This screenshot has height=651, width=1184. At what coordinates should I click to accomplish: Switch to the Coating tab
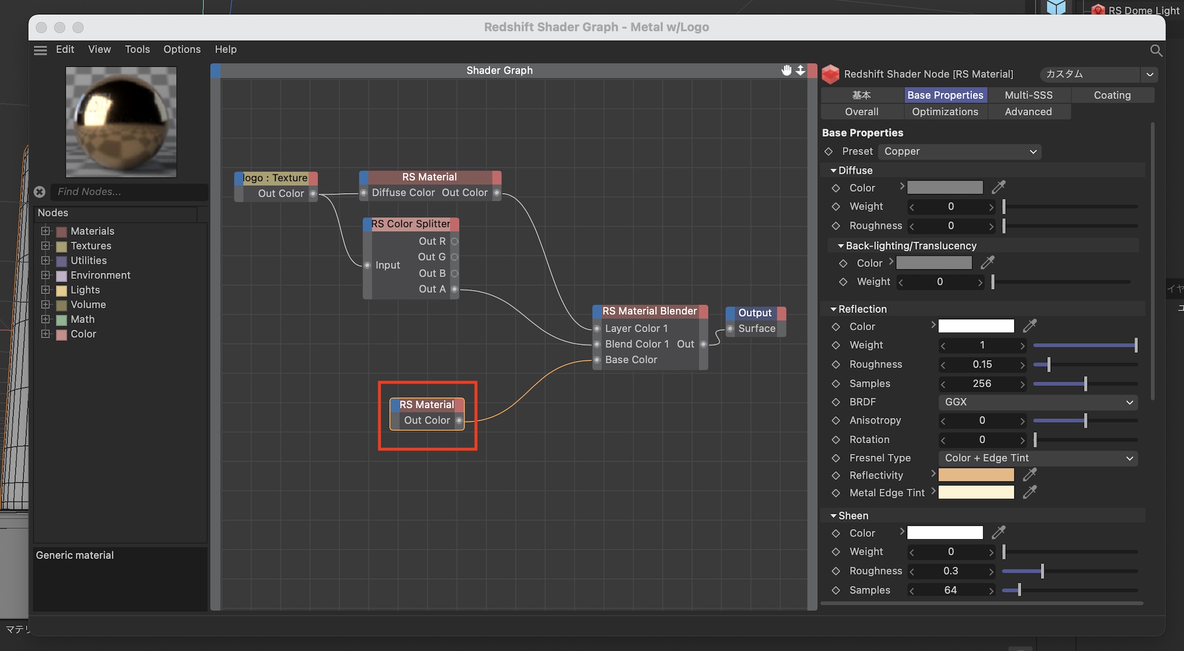(x=1112, y=95)
